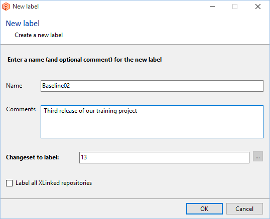This screenshot has height=219, width=270.
Task: Click the 'Label all XLinked repositories' text
Action: pos(54,183)
